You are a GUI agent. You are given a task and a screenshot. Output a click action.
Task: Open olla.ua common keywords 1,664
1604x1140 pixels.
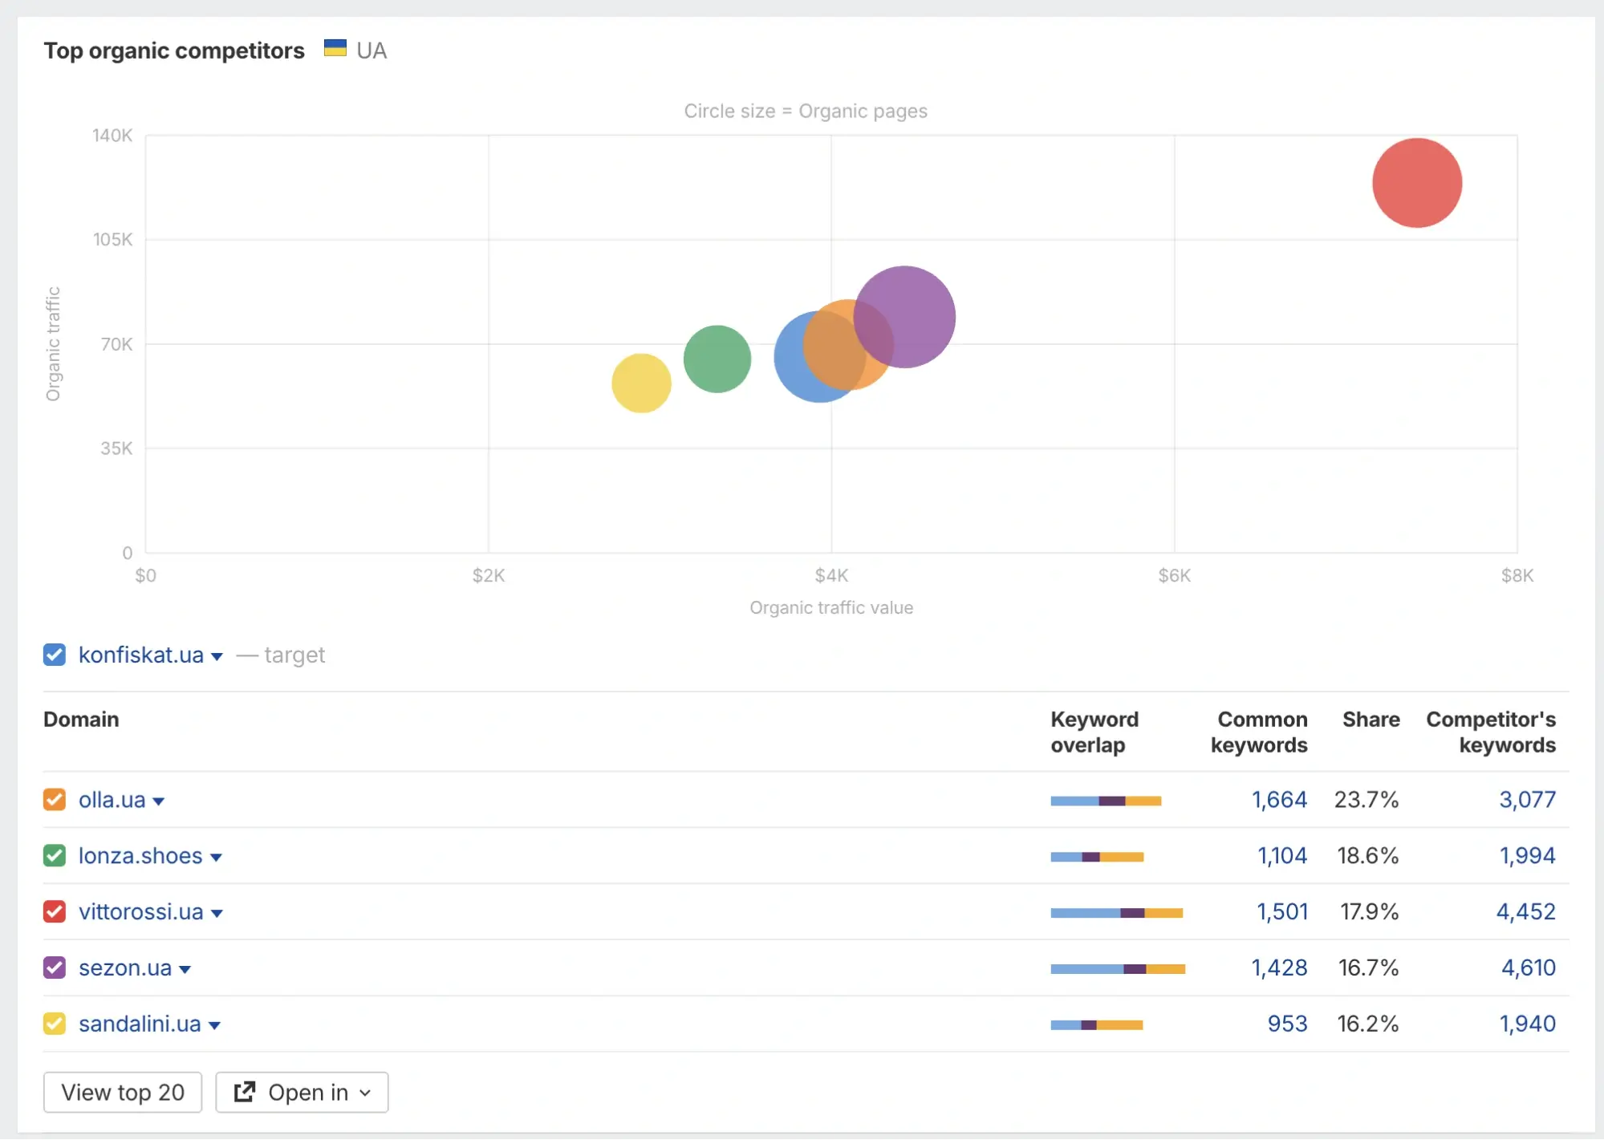1279,800
